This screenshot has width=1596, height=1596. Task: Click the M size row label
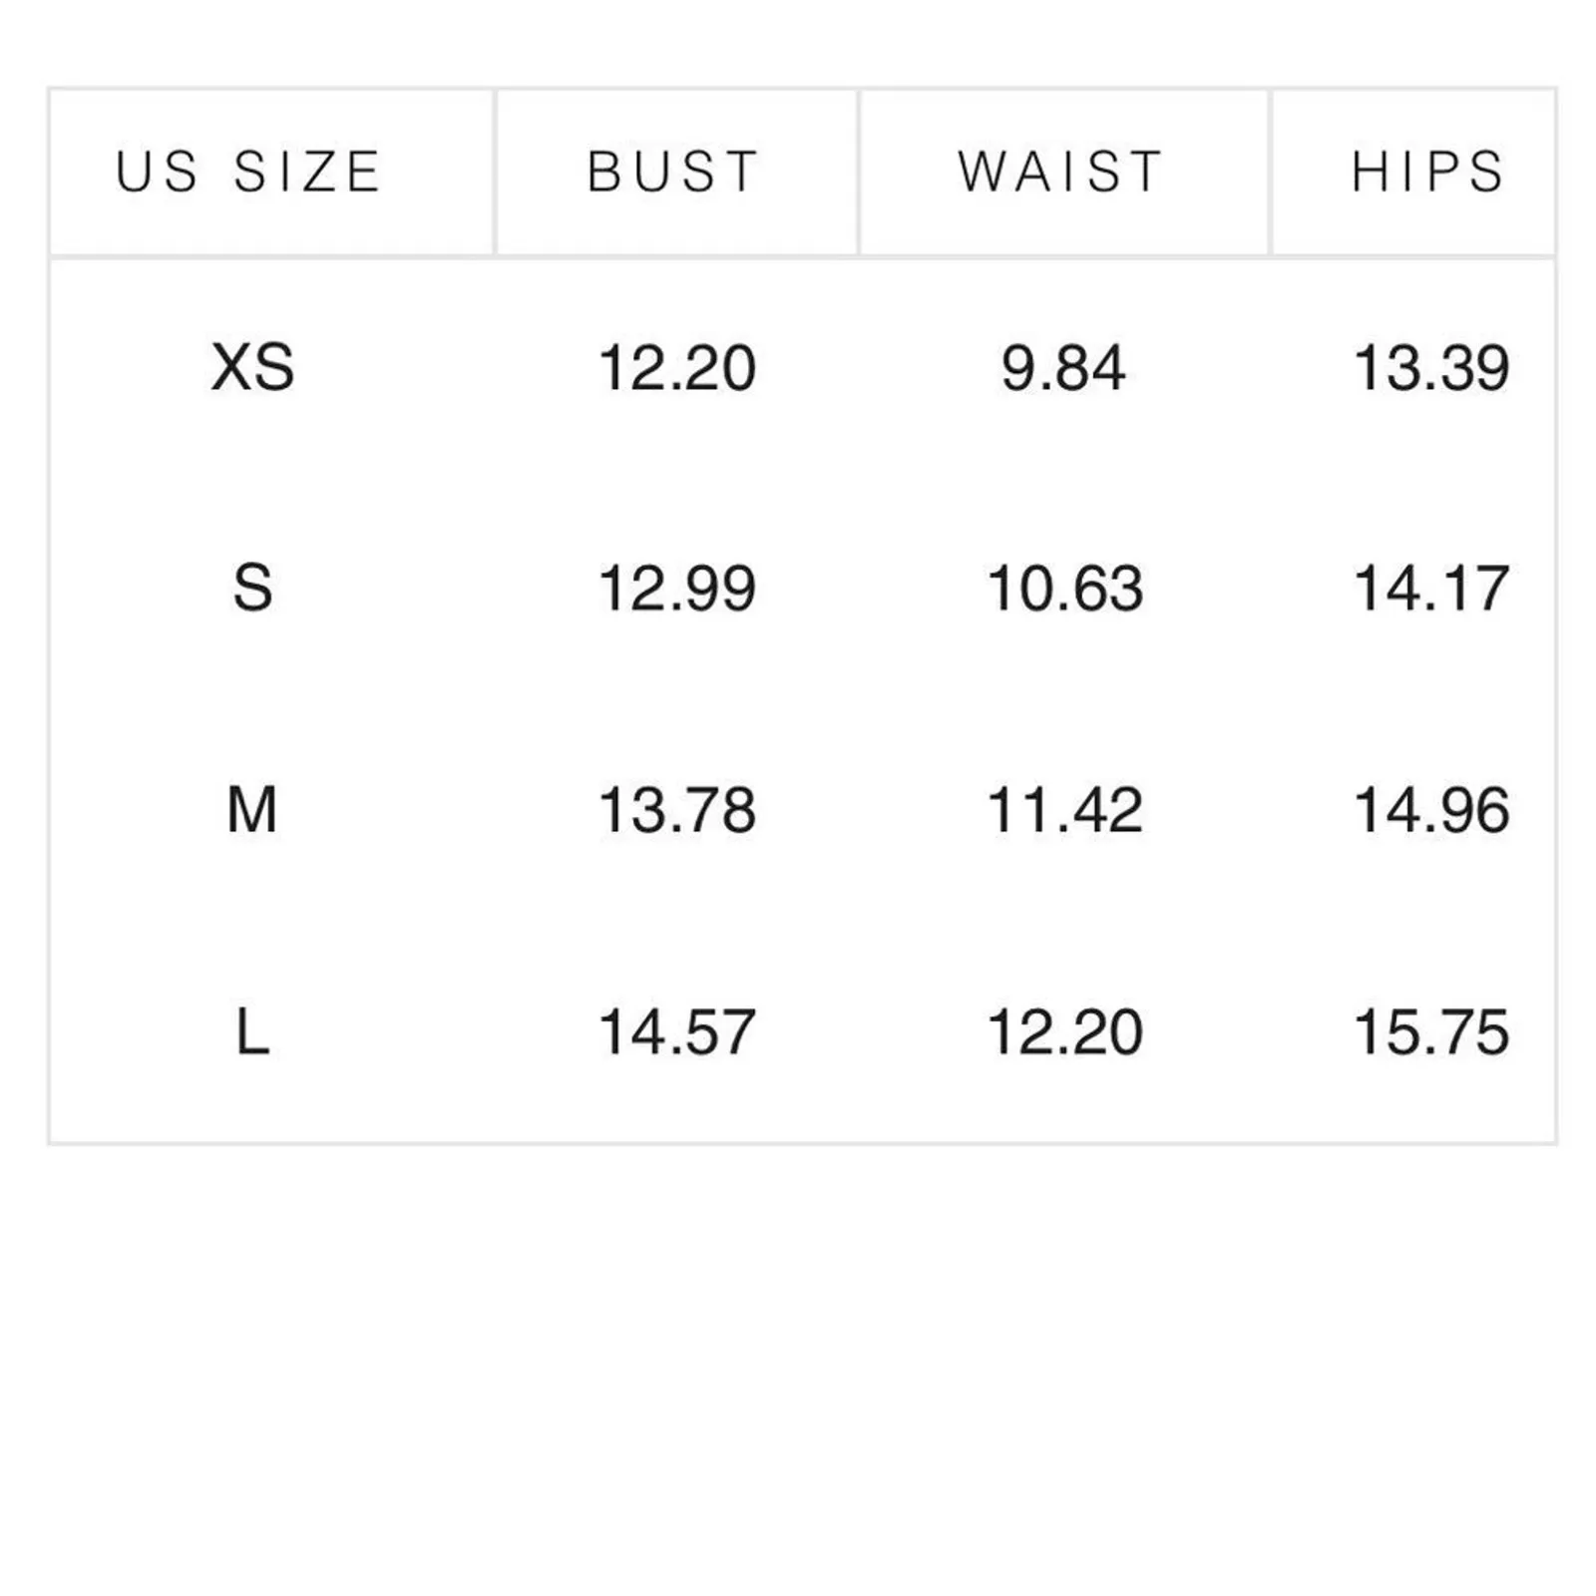pyautogui.click(x=252, y=809)
